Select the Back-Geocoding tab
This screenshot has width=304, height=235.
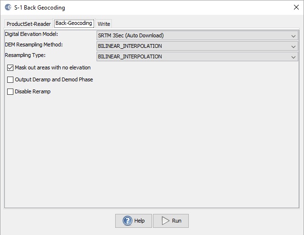[74, 23]
